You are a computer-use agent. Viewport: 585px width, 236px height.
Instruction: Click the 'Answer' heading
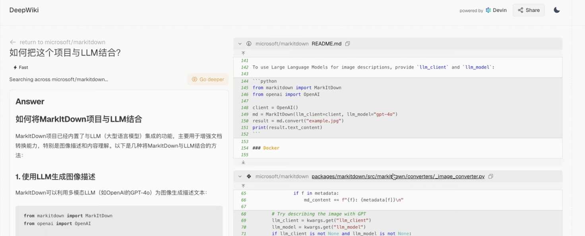click(30, 102)
